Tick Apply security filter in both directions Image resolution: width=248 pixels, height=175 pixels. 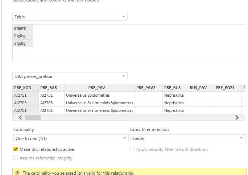tap(132, 149)
